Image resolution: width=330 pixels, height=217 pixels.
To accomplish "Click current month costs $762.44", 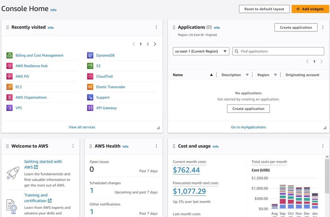I will [x=186, y=170].
